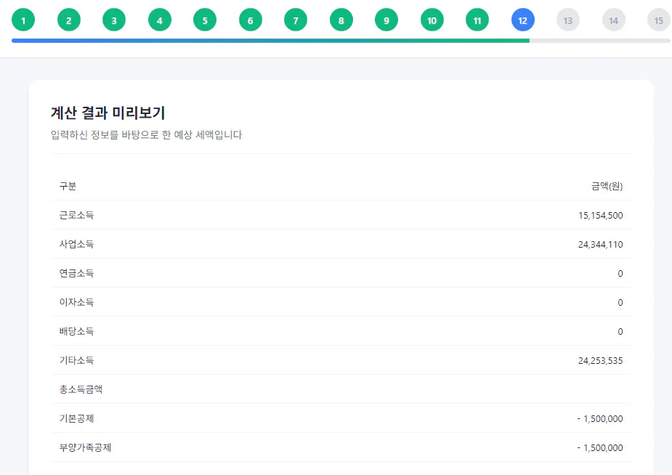Select completed step 8
672x475 pixels.
coord(341,20)
